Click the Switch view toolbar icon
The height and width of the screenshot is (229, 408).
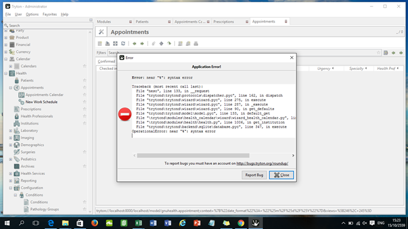click(x=115, y=43)
